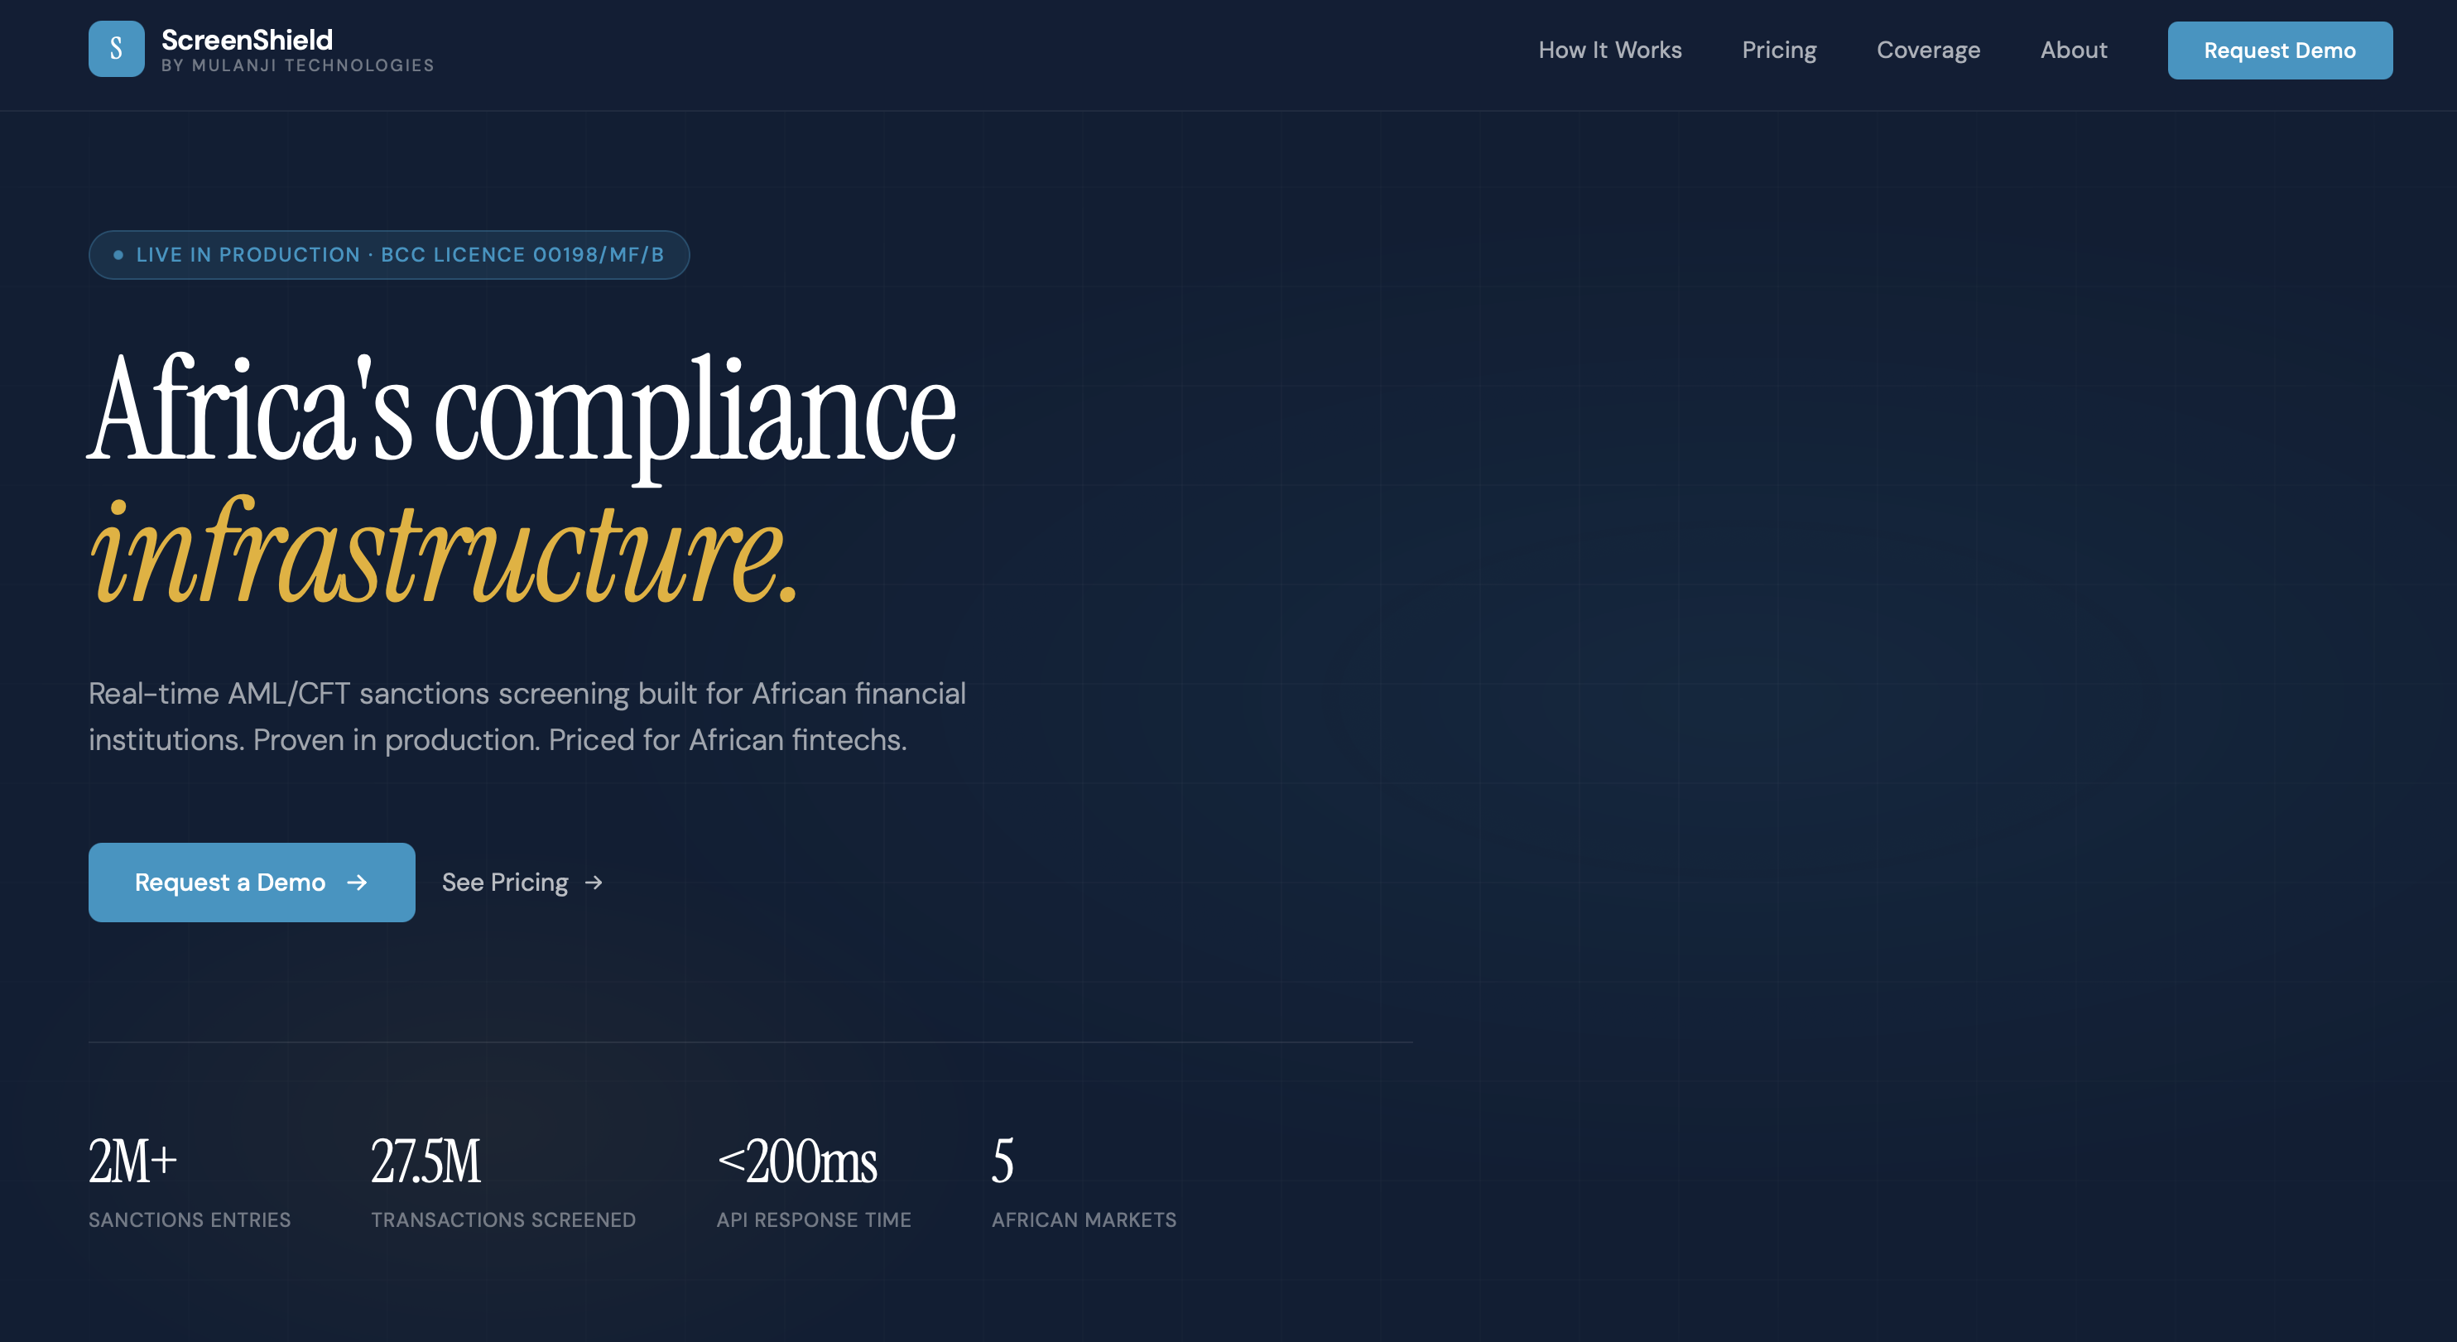Click arrow icon in Request a Demo button
Screen dimensions: 2457x1342
[357, 883]
